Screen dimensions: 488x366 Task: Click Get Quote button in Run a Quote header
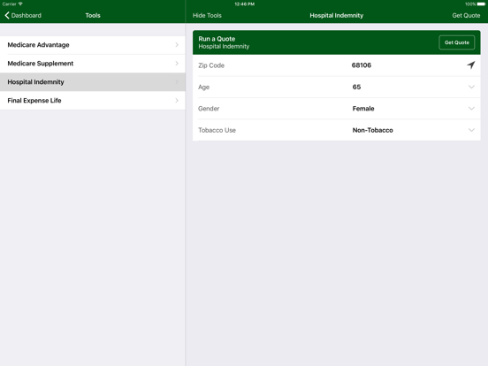point(456,42)
